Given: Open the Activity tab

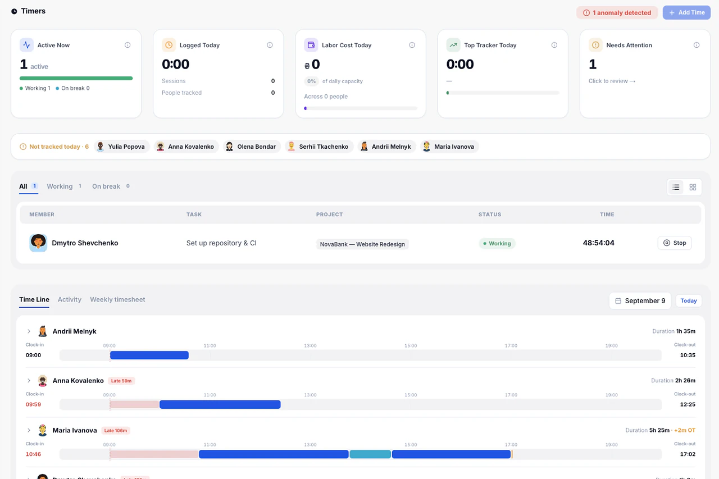Looking at the screenshot, I should pos(70,299).
